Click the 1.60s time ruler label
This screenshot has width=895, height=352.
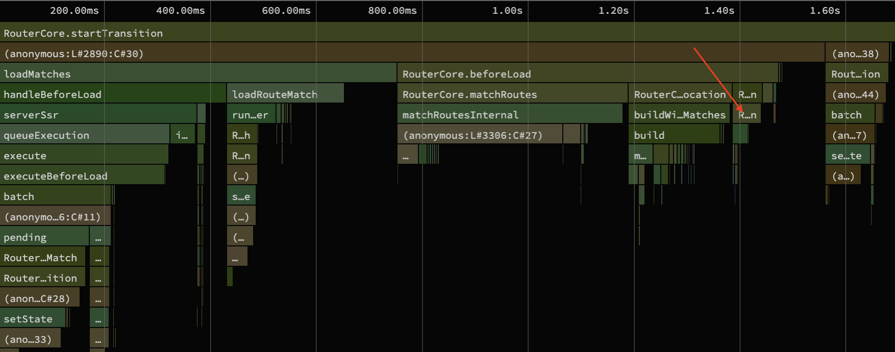pyautogui.click(x=825, y=11)
